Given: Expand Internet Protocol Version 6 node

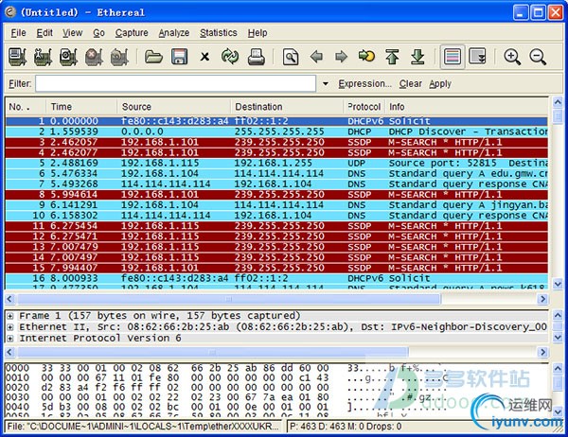Looking at the screenshot, I should tap(10, 339).
